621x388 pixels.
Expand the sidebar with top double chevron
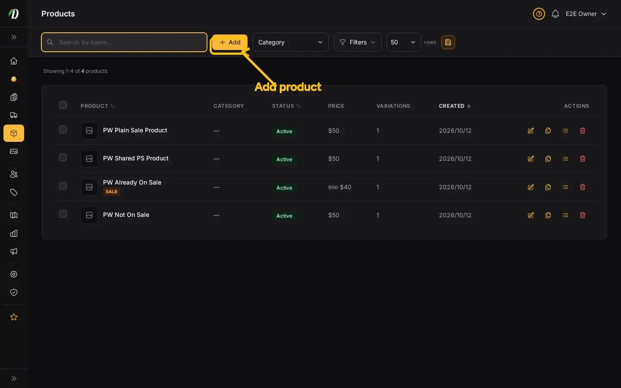click(x=14, y=37)
